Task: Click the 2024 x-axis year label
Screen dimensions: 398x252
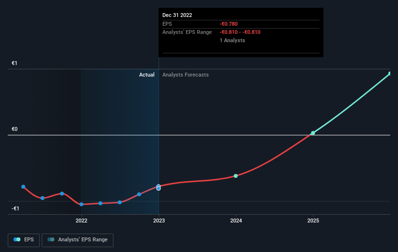Action: tap(236, 220)
